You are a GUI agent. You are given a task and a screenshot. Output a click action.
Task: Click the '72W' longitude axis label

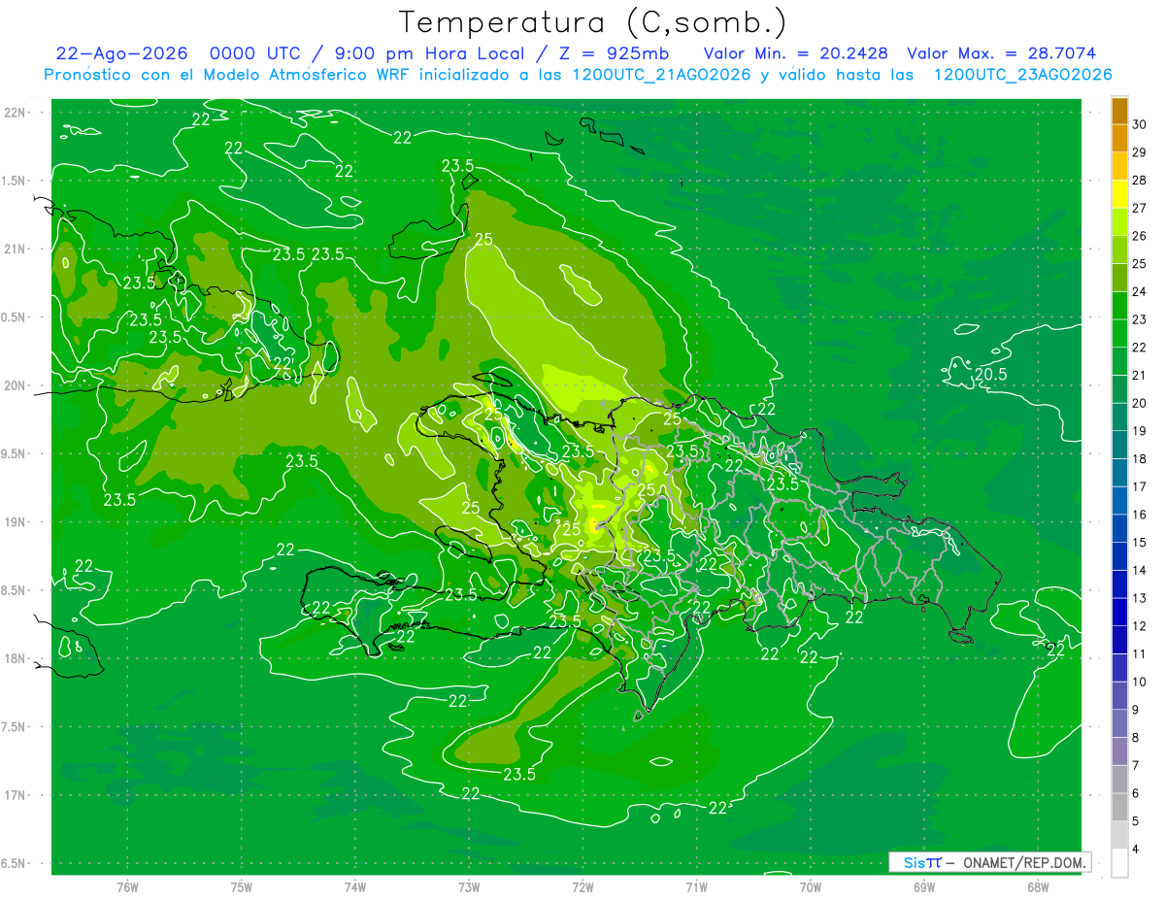[582, 888]
